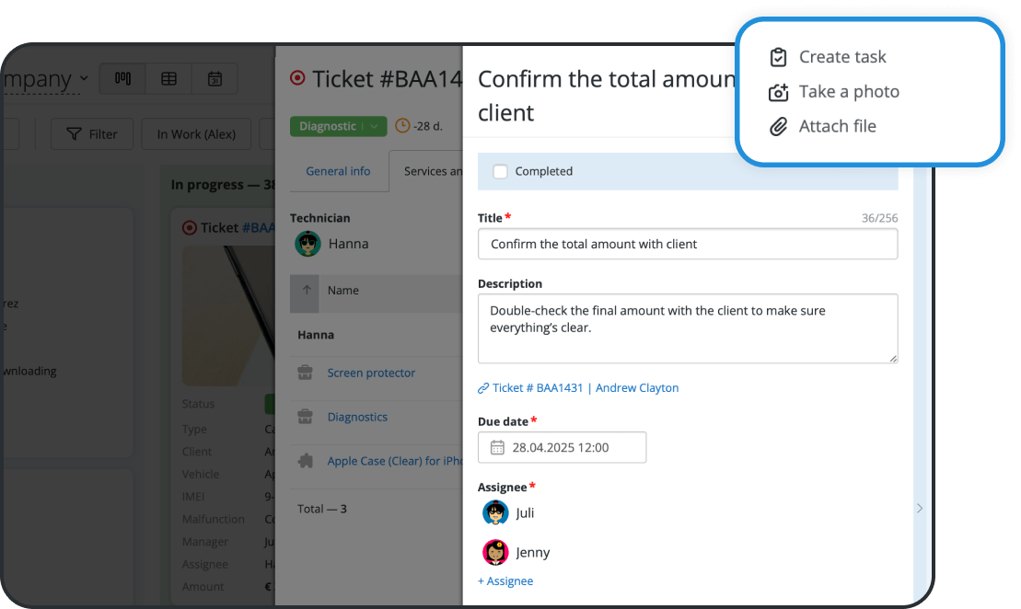Click the camera icon for Take a photo

(x=778, y=92)
